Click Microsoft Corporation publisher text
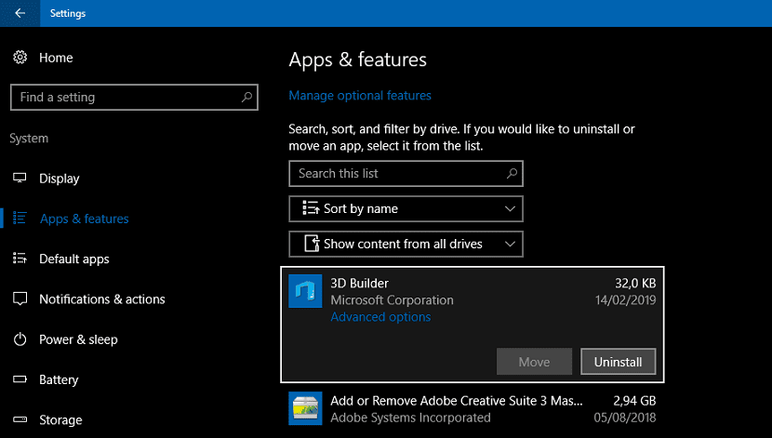772x438 pixels. tap(392, 300)
